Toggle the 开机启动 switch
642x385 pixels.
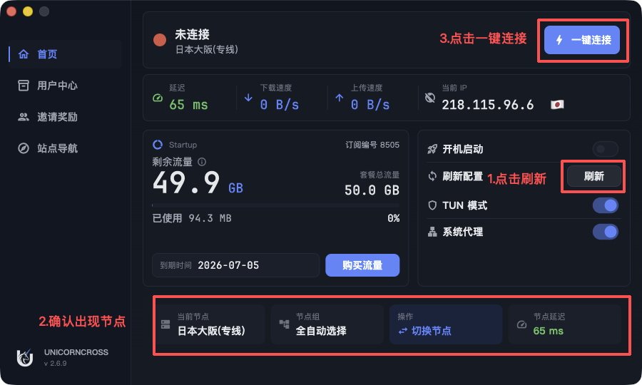pos(605,149)
